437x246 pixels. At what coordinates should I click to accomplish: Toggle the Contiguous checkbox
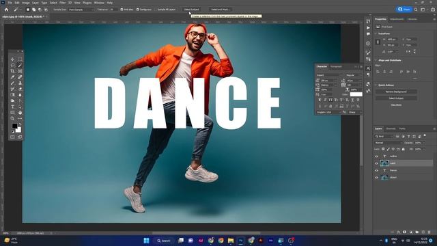[x=138, y=10]
